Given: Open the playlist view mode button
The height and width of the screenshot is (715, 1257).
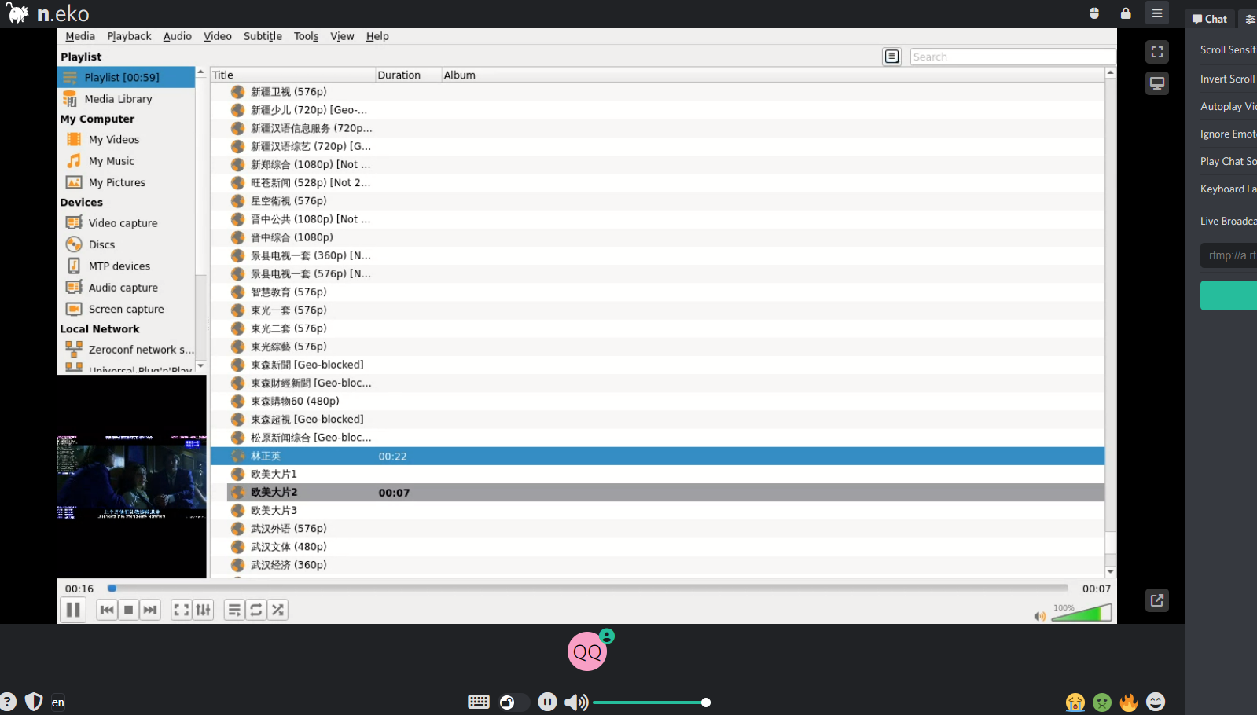Looking at the screenshot, I should pos(891,57).
